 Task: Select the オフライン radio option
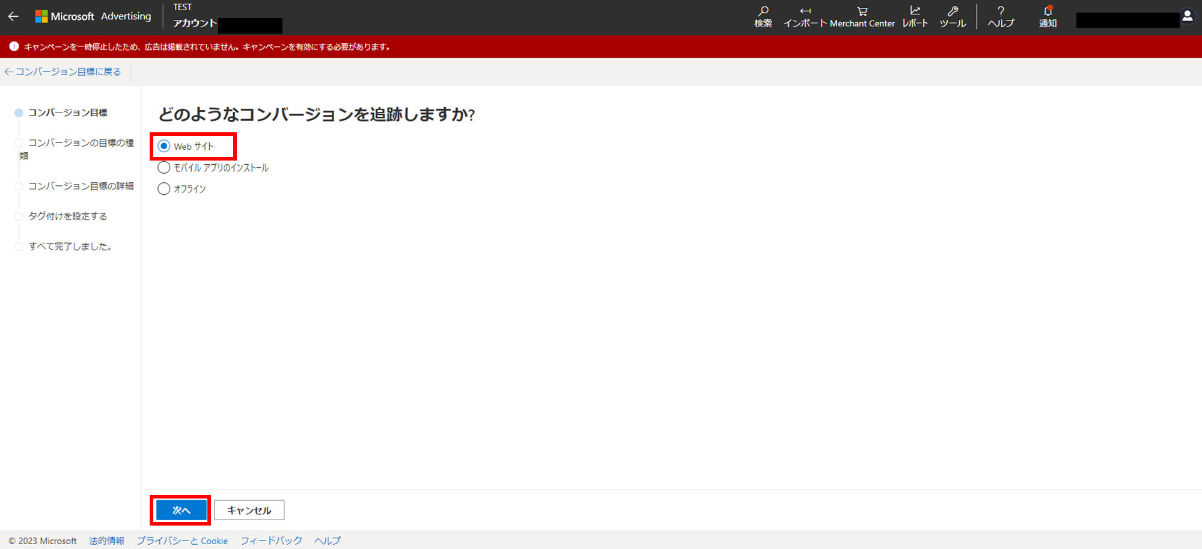(182, 189)
